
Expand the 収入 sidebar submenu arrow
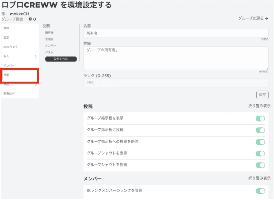tap(36, 56)
